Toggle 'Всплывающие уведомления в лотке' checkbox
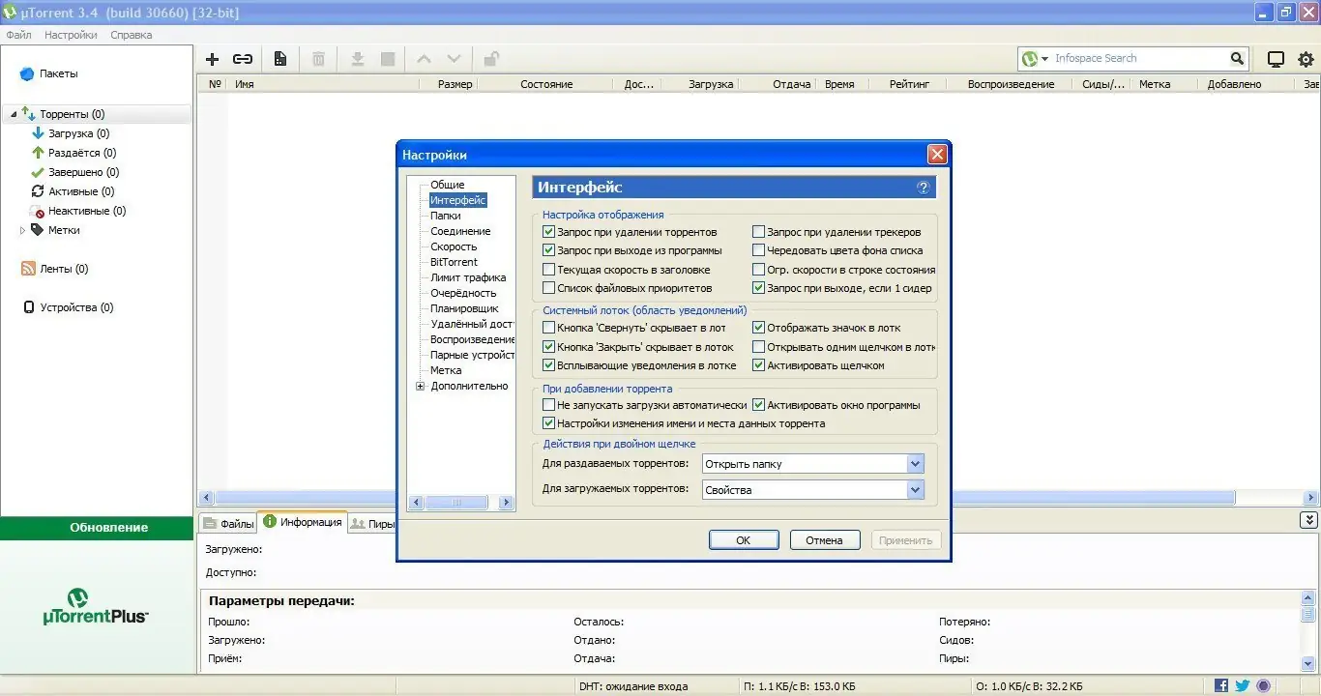Viewport: 1321px width, 696px height. 549,365
